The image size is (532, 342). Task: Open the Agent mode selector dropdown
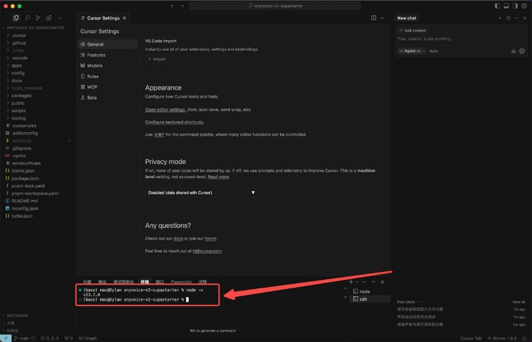(412, 51)
